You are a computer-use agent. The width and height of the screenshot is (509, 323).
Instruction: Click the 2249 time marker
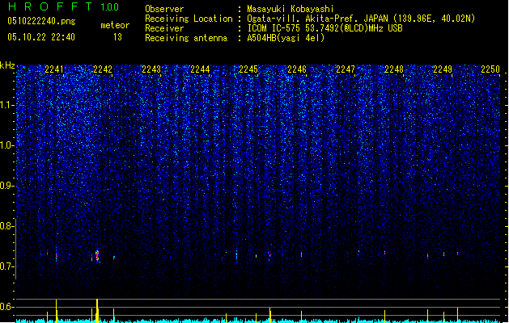(x=443, y=69)
